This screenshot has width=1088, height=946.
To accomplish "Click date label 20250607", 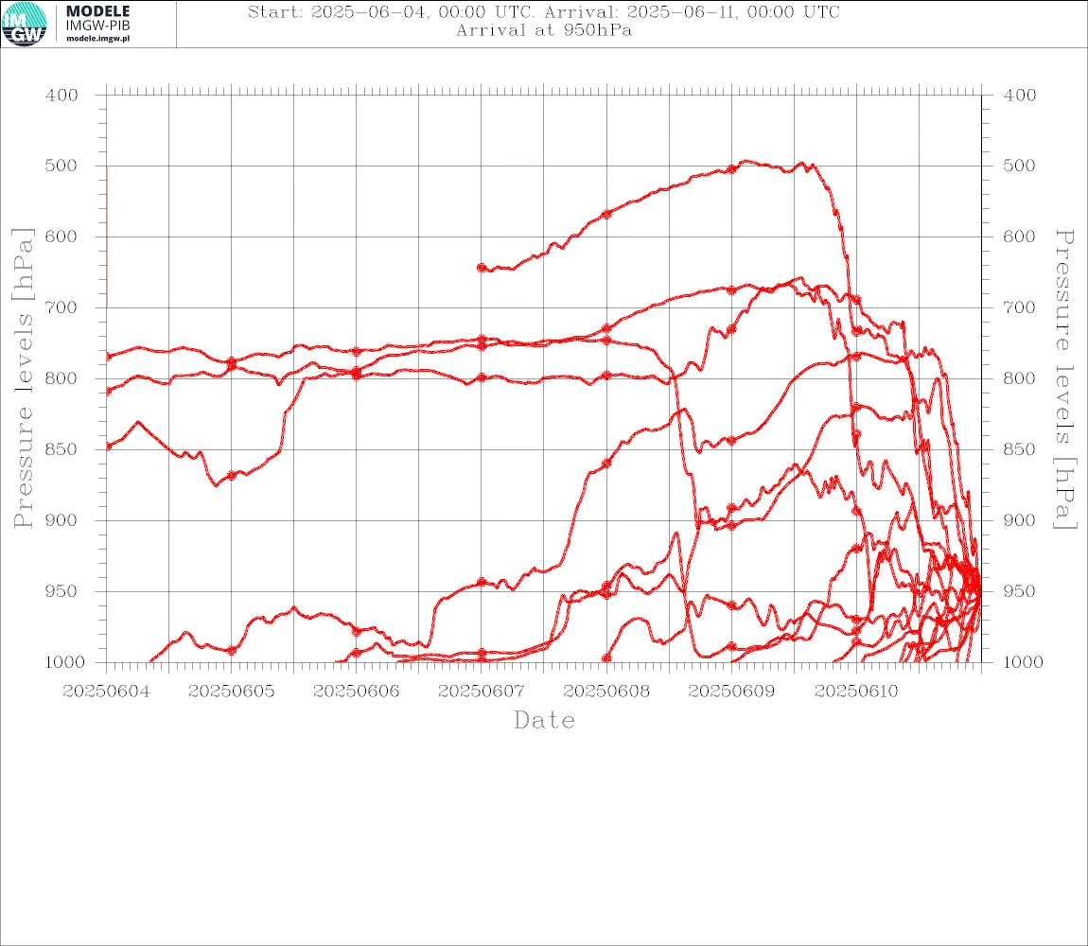I will coord(481,692).
